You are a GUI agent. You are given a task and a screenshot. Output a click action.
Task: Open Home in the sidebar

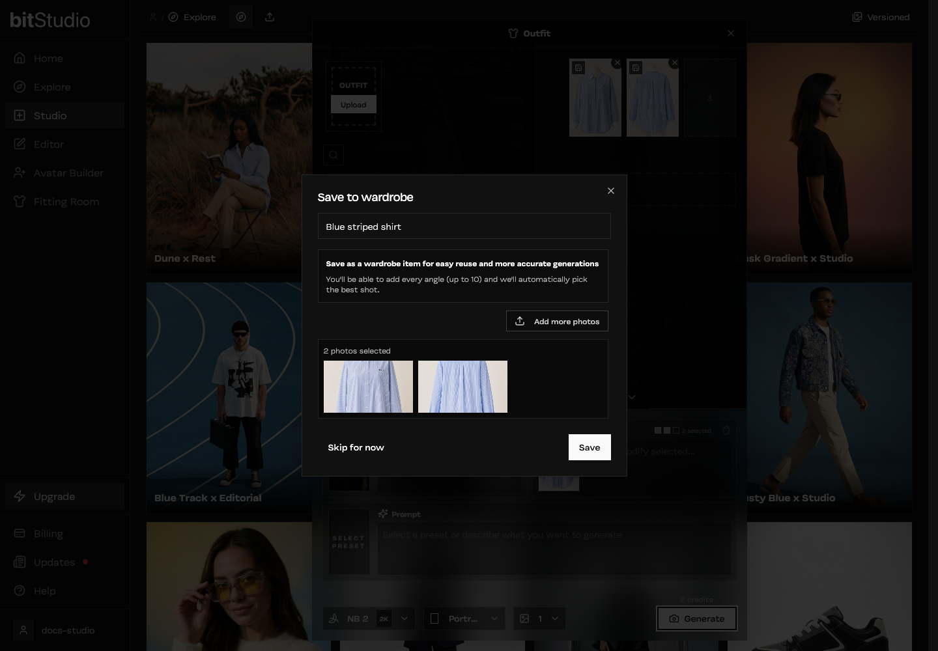pyautogui.click(x=64, y=58)
